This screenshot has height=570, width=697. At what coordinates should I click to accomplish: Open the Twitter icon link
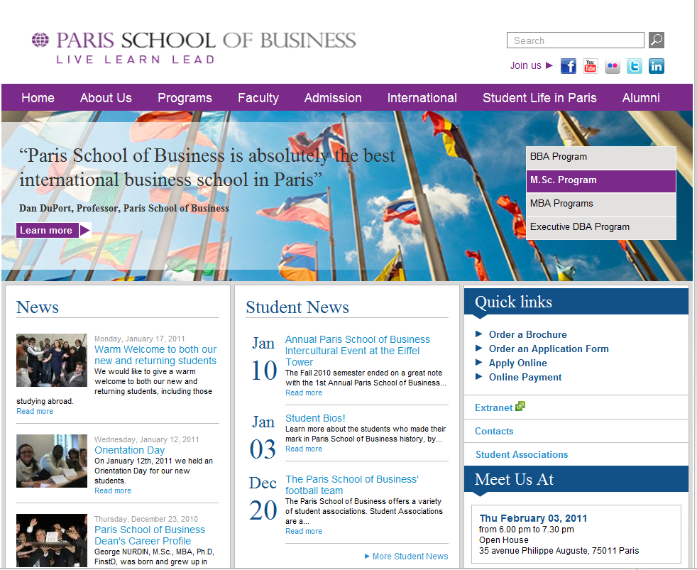pyautogui.click(x=635, y=66)
